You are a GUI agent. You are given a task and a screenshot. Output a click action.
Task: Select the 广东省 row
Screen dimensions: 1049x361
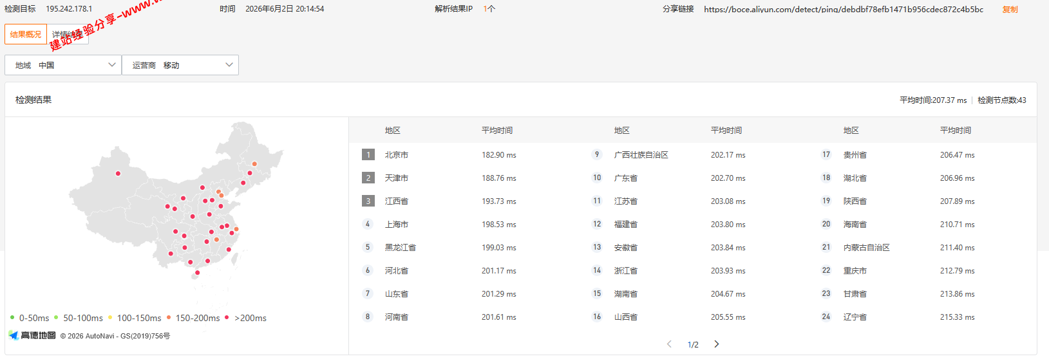pyautogui.click(x=693, y=178)
